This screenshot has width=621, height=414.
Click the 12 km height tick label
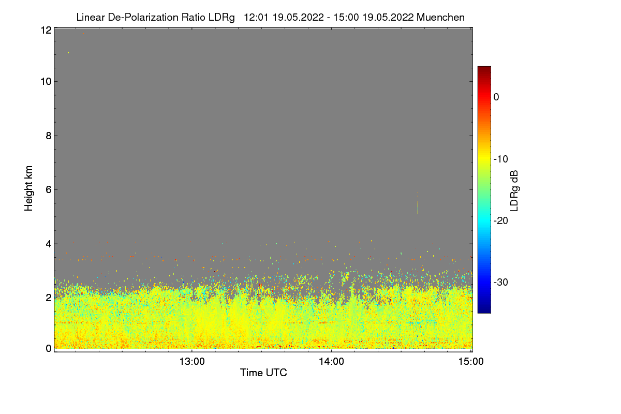pos(46,30)
